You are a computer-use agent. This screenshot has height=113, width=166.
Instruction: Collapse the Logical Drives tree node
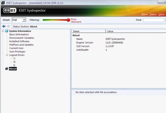[x=7, y=55]
